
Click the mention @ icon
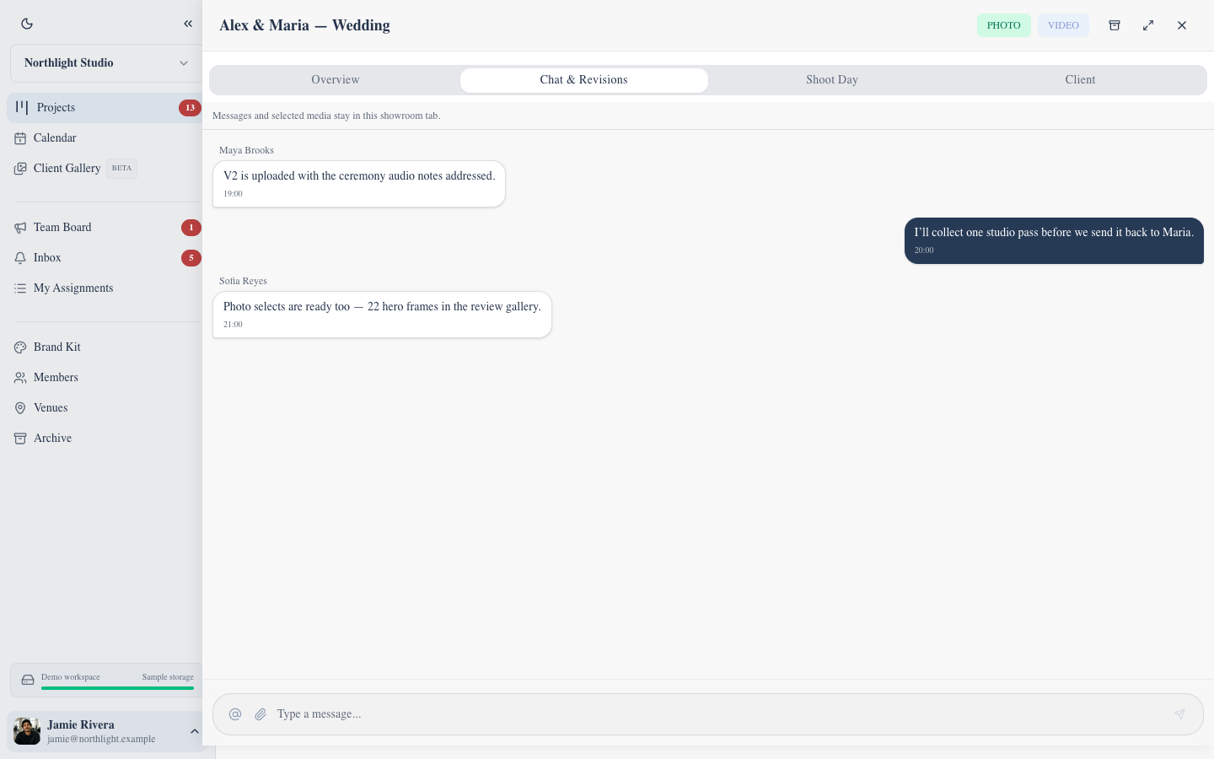[x=235, y=714]
